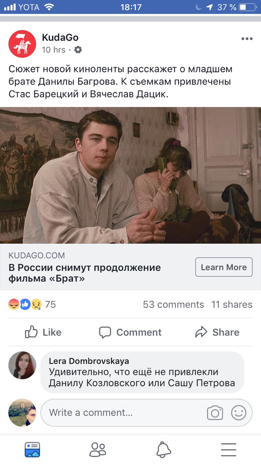Open the Friends tab icon
The width and height of the screenshot is (261, 465).
coord(98,450)
